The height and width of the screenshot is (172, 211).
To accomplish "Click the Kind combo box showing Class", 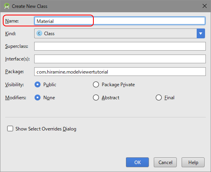I will click(x=120, y=34).
